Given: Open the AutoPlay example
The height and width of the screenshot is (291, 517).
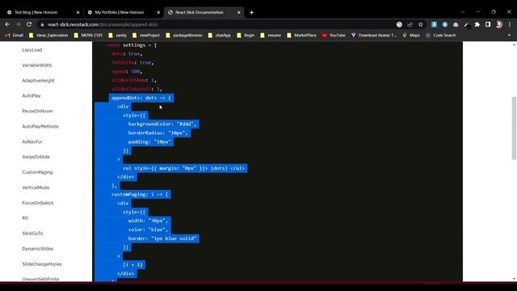Looking at the screenshot, I should 32,95.
